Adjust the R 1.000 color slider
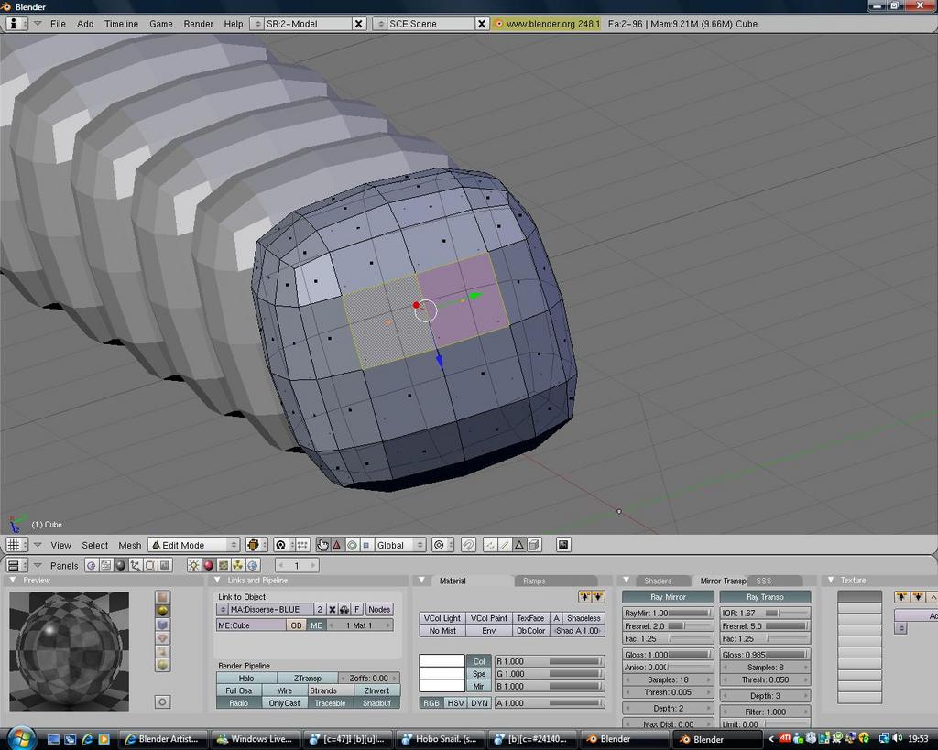Screen dimensions: 938x750 pos(550,661)
